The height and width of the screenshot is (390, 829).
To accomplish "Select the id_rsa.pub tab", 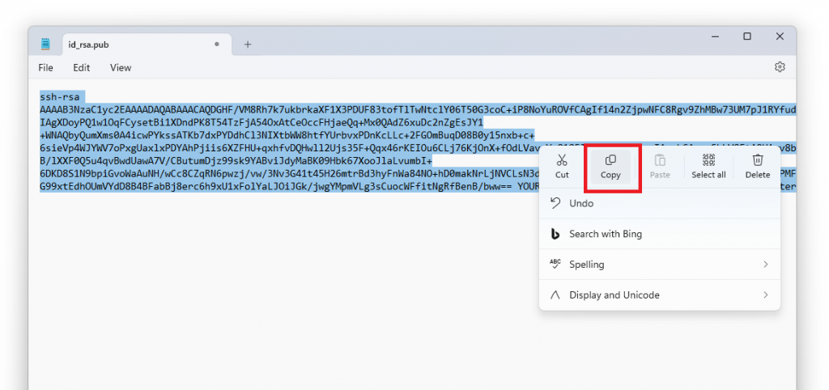I will click(147, 45).
